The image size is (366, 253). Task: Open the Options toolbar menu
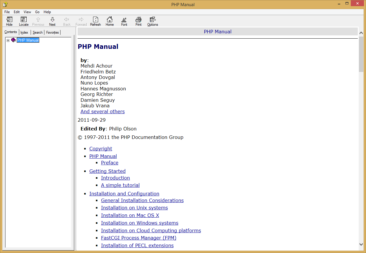click(x=153, y=21)
